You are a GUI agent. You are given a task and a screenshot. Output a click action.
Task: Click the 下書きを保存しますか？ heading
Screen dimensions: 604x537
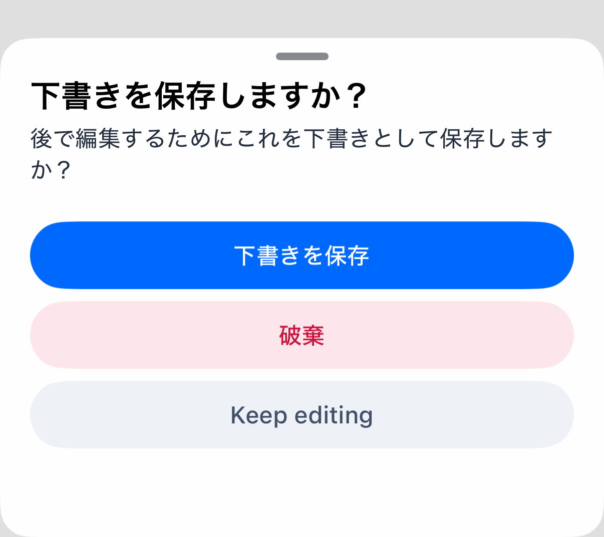199,96
